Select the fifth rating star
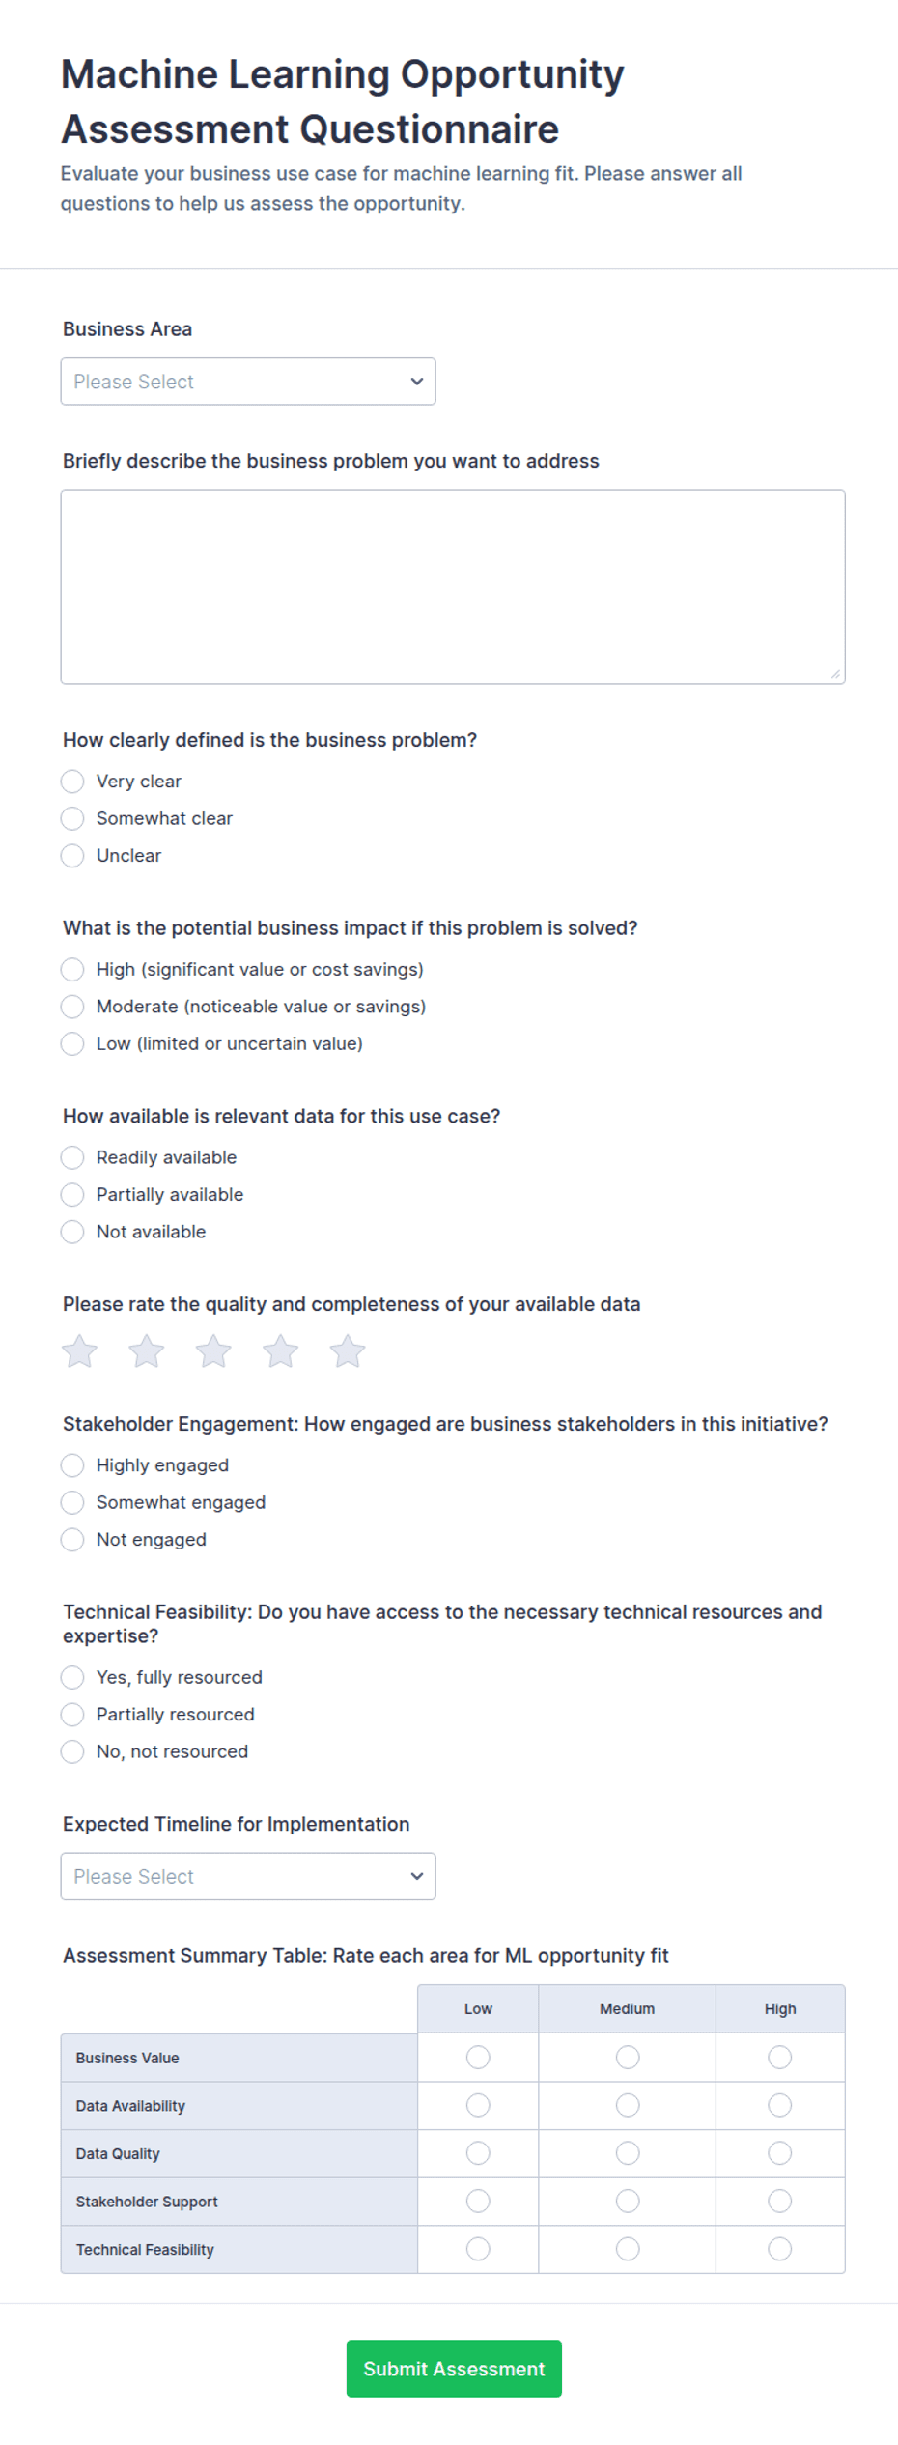Image resolution: width=898 pixels, height=2445 pixels. click(348, 1351)
